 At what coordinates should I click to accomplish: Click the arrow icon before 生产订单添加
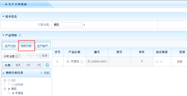click(x=6, y=5)
